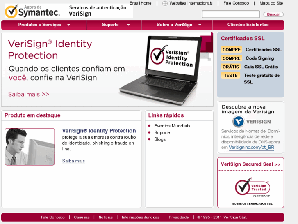Click VeriSign® Identity Protection product title

[x=99, y=131]
